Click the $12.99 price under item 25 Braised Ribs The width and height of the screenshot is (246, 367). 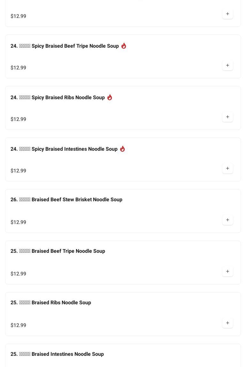pyautogui.click(x=19, y=325)
